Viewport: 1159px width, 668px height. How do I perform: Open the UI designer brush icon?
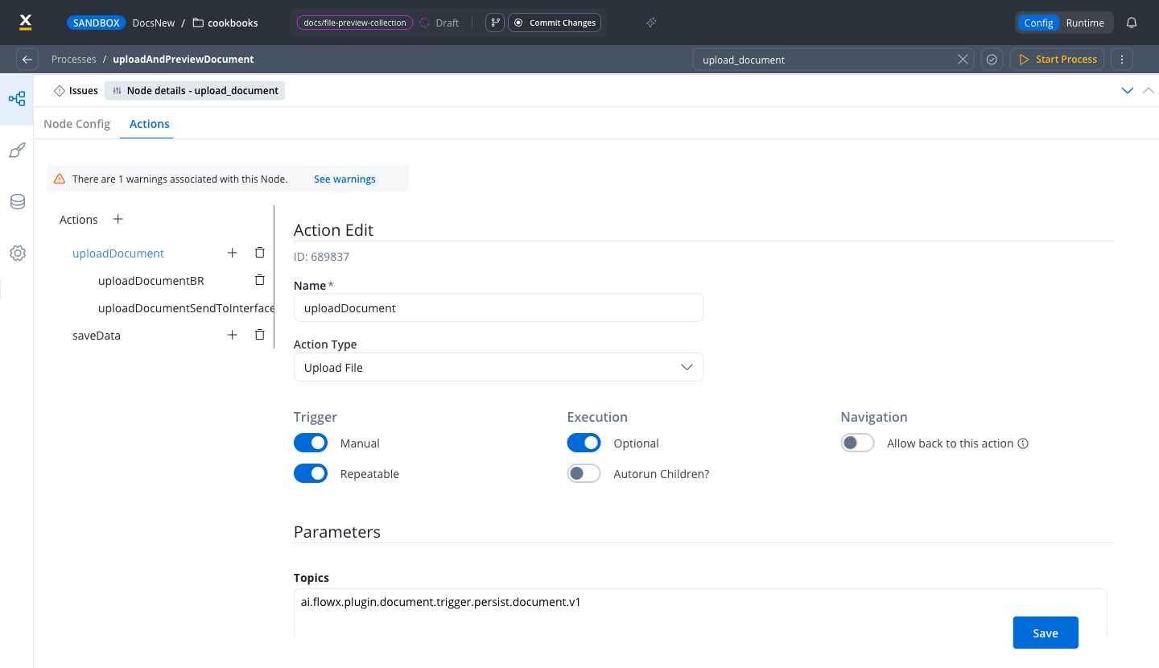(x=17, y=151)
